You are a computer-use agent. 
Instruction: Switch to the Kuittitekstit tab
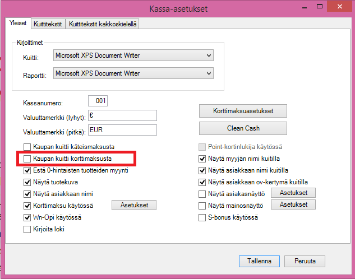(x=48, y=24)
